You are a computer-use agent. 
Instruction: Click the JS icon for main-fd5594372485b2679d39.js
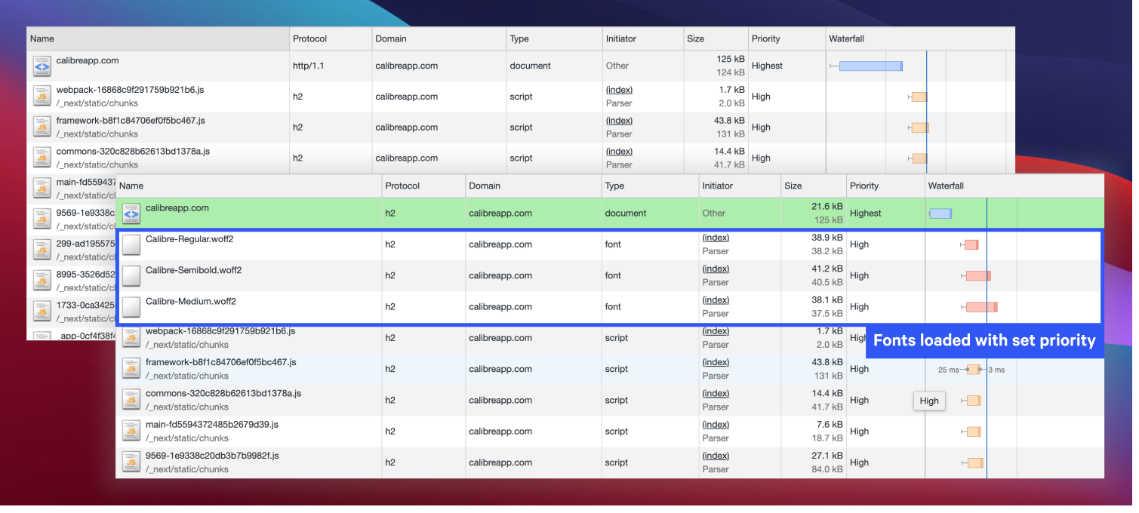click(x=130, y=430)
